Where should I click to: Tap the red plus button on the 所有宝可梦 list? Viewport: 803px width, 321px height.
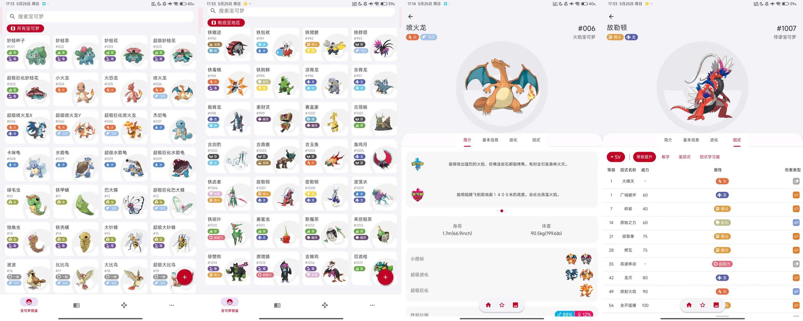185,277
